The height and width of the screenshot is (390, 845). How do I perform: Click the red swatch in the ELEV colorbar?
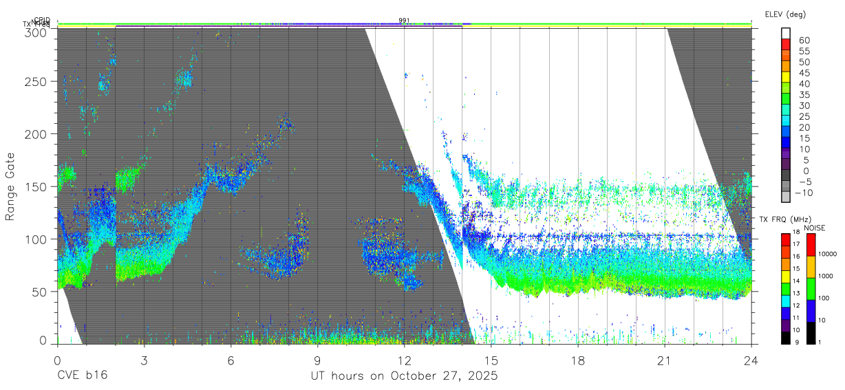[787, 45]
